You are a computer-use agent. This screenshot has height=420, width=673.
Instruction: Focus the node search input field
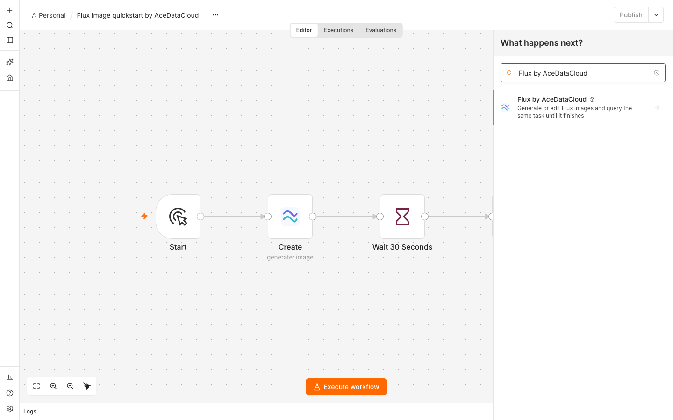583,73
